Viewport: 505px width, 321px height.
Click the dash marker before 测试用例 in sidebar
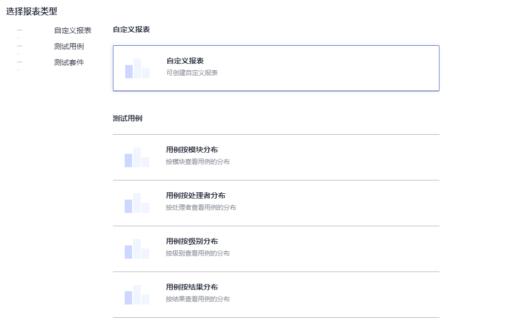20,46
